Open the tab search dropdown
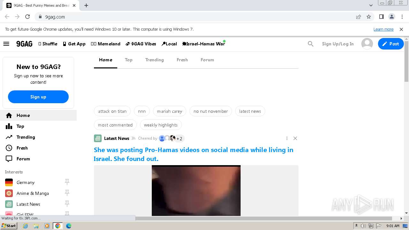The image size is (409, 230). coord(371,5)
